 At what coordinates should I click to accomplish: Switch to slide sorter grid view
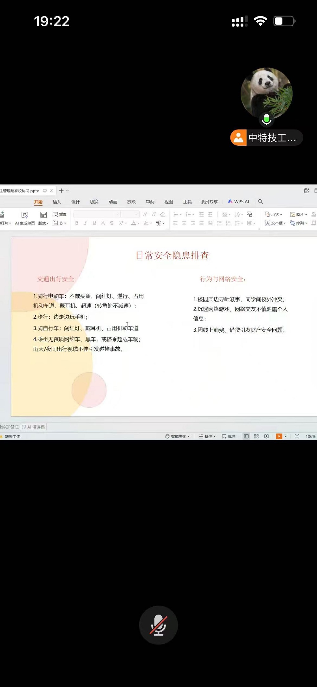pos(256,437)
